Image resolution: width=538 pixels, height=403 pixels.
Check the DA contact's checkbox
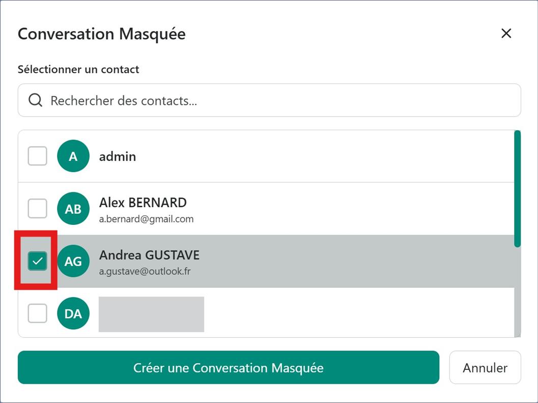click(x=37, y=313)
